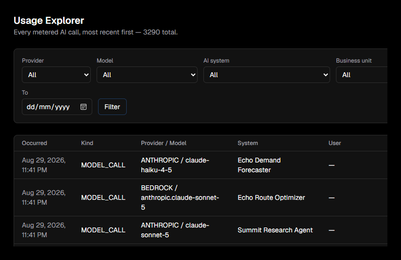Click MODEL_CALL in Summit Research Agent row
Image resolution: width=401 pixels, height=260 pixels.
pos(103,230)
